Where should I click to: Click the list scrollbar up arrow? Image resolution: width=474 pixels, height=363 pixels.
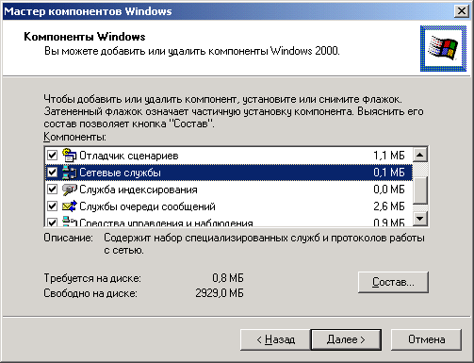[420, 155]
